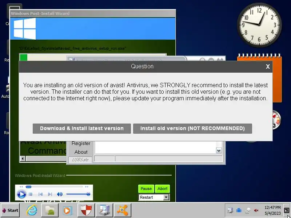The image size is (291, 218).
Task: Click the avast setup exe path text
Action: (x=72, y=49)
